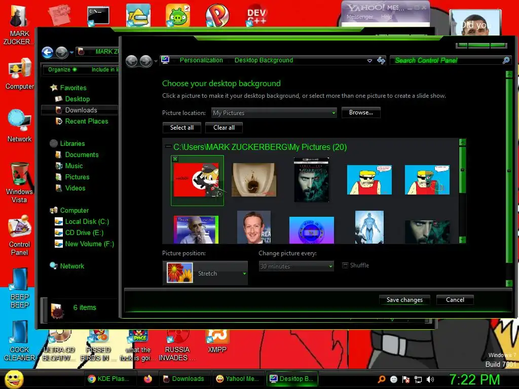Switch to Downloads taskbar window
Screen dimensions: 519x389
[x=184, y=379]
